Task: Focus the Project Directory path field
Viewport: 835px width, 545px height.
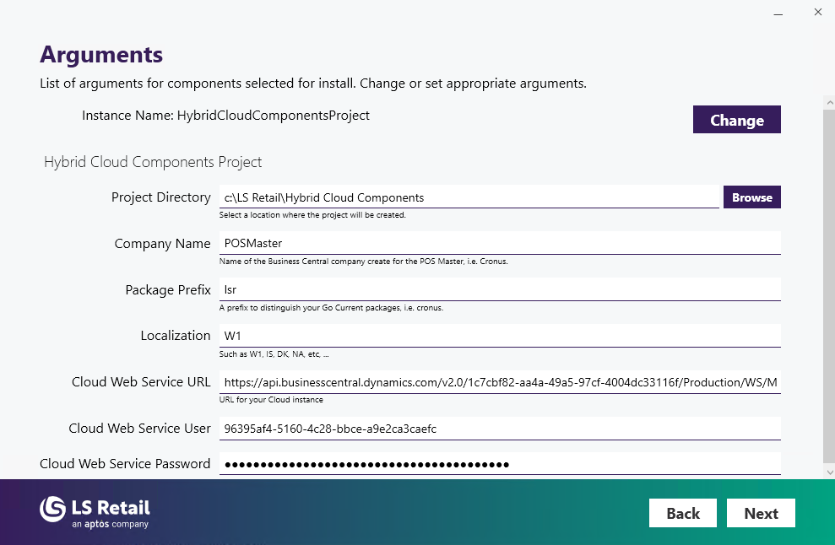Action: pos(469,197)
